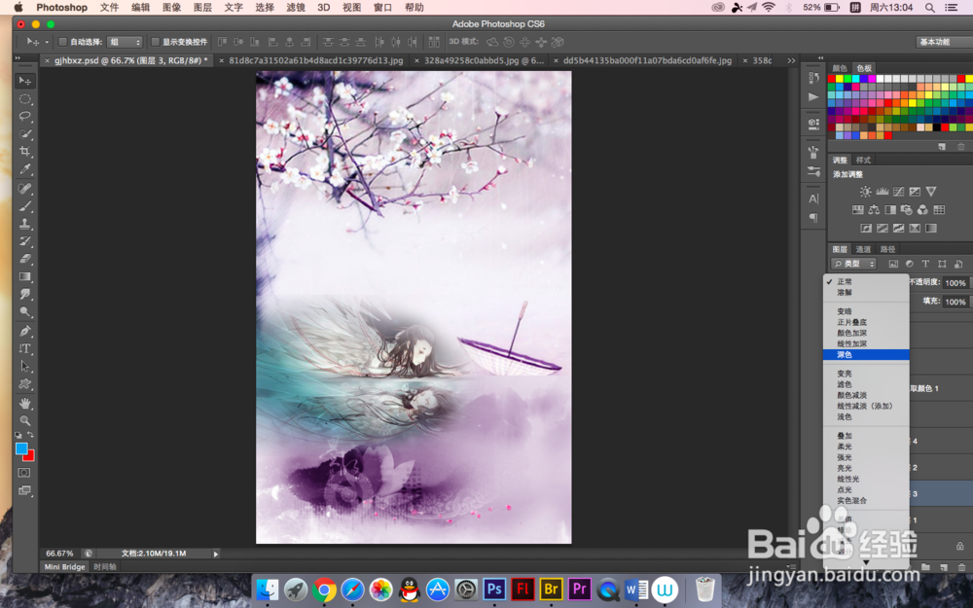Viewport: 973px width, 608px height.
Task: Expand the toolbox with double-arrow
Action: click(x=18, y=57)
